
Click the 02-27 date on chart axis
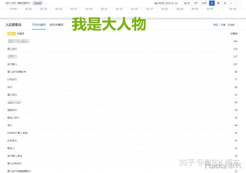(x=150, y=9)
